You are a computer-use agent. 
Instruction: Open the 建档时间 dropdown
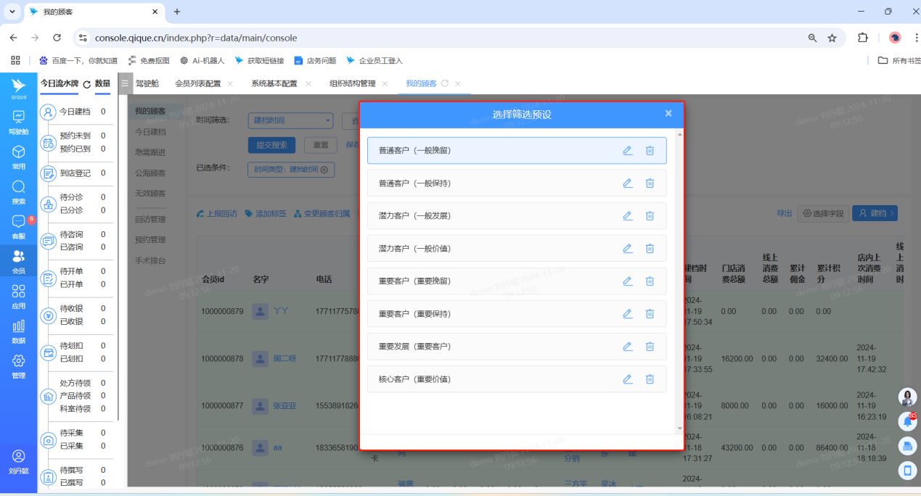pos(290,120)
